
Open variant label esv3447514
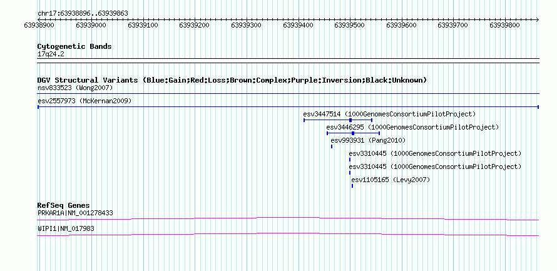[x=389, y=115]
